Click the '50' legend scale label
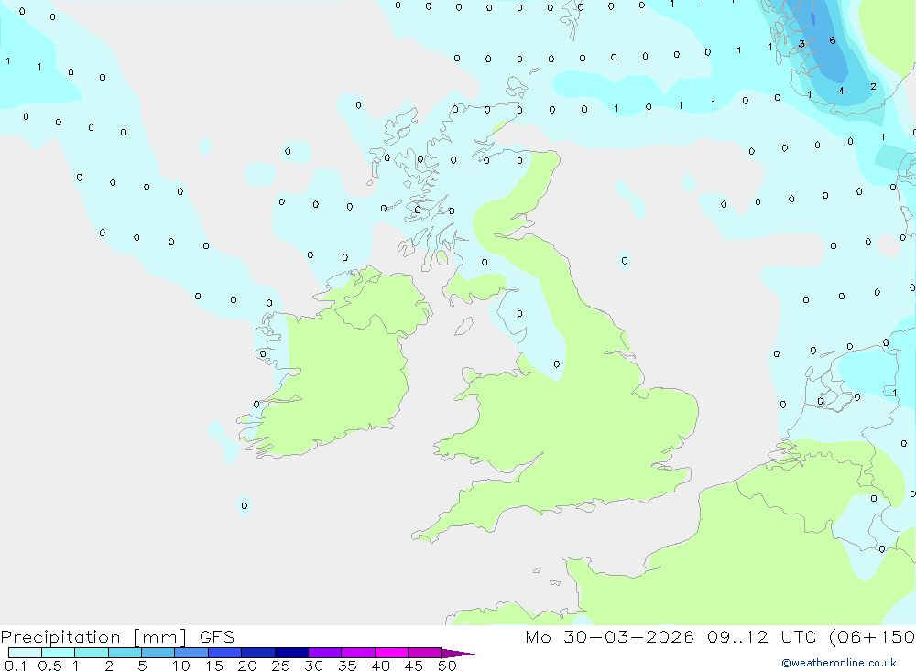916x671 pixels. pos(447,666)
